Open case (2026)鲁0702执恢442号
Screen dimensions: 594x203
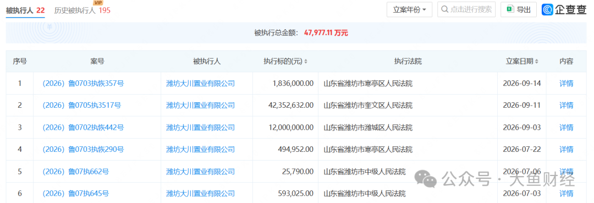coord(84,128)
